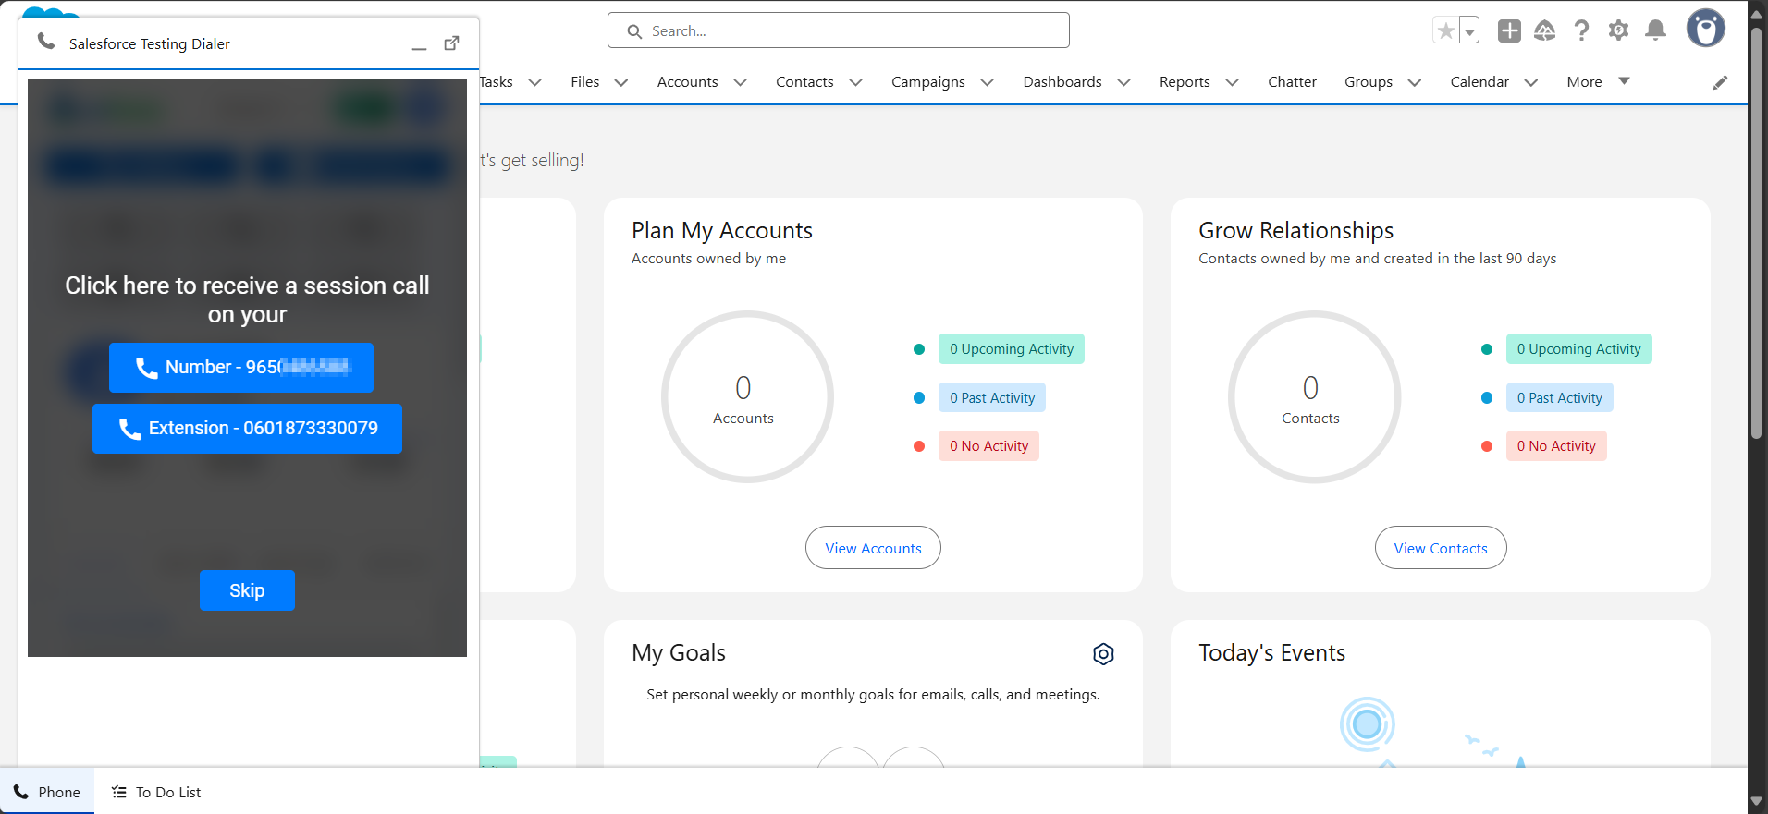Open the Groups tab

(1369, 82)
